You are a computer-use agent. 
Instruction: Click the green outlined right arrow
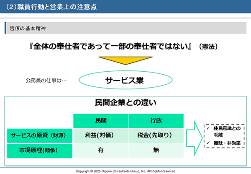pos(195,138)
